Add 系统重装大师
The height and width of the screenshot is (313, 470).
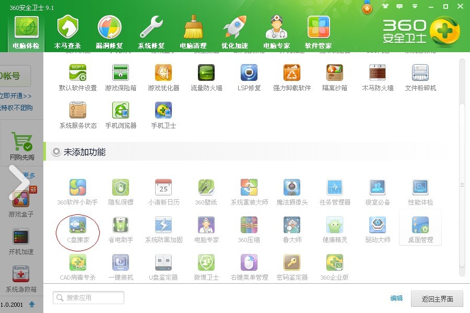249,191
